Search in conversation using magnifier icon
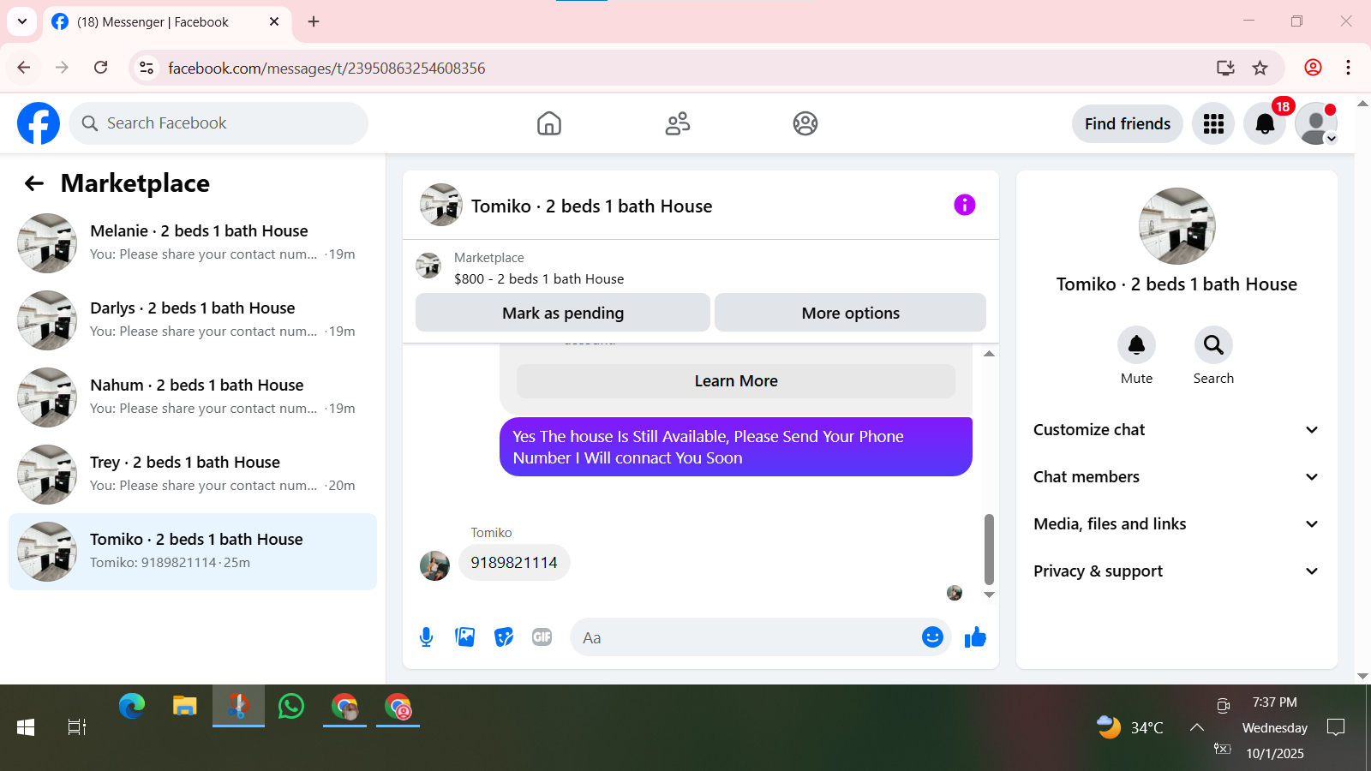The height and width of the screenshot is (771, 1371). point(1213,345)
